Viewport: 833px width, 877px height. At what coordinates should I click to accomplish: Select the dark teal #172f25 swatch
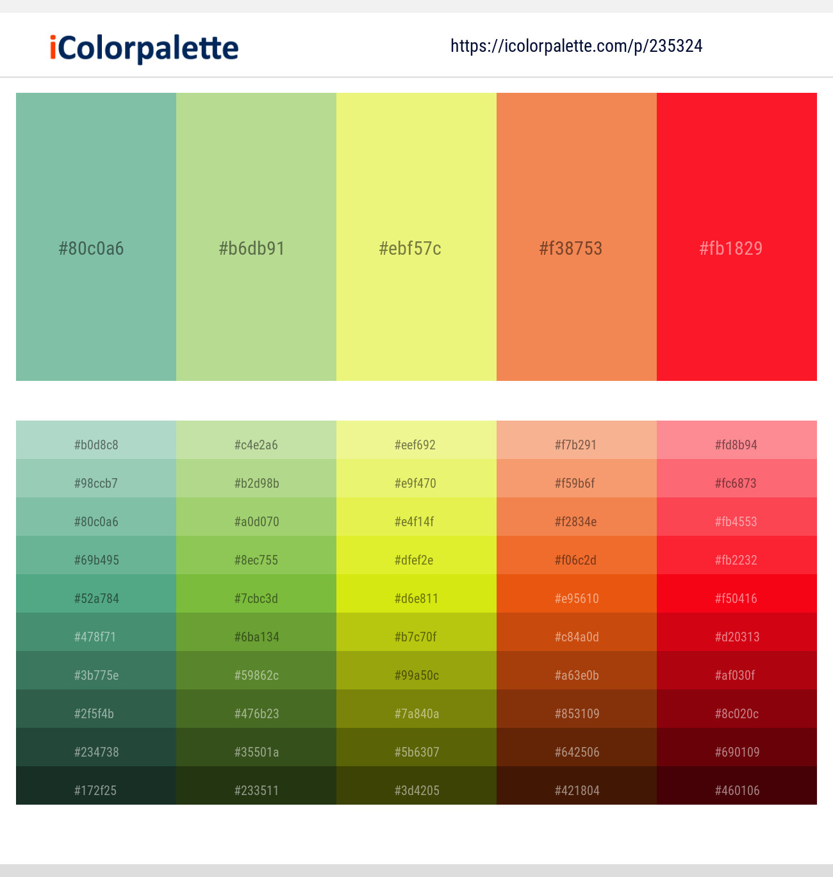pos(95,790)
